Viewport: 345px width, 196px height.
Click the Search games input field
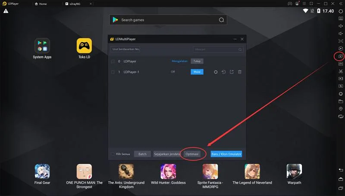[x=168, y=20]
